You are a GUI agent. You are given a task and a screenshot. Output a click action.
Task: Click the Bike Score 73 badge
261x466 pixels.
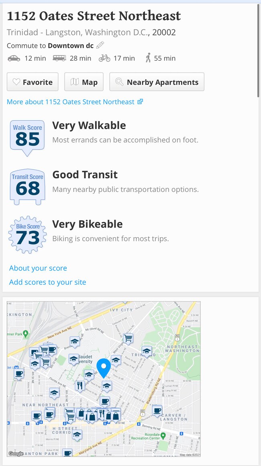click(28, 235)
